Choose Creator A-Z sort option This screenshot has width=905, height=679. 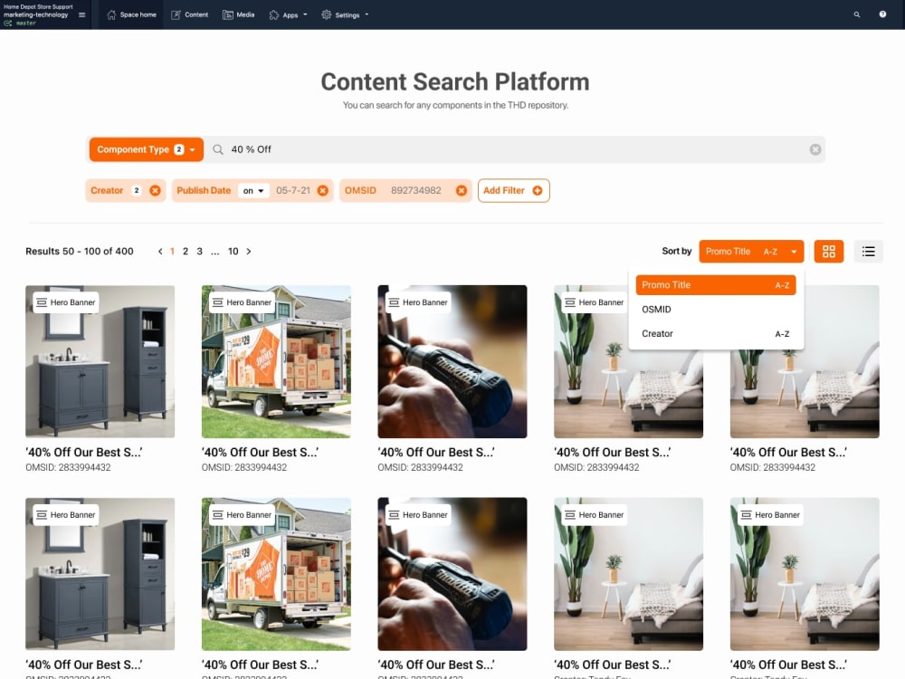(716, 334)
